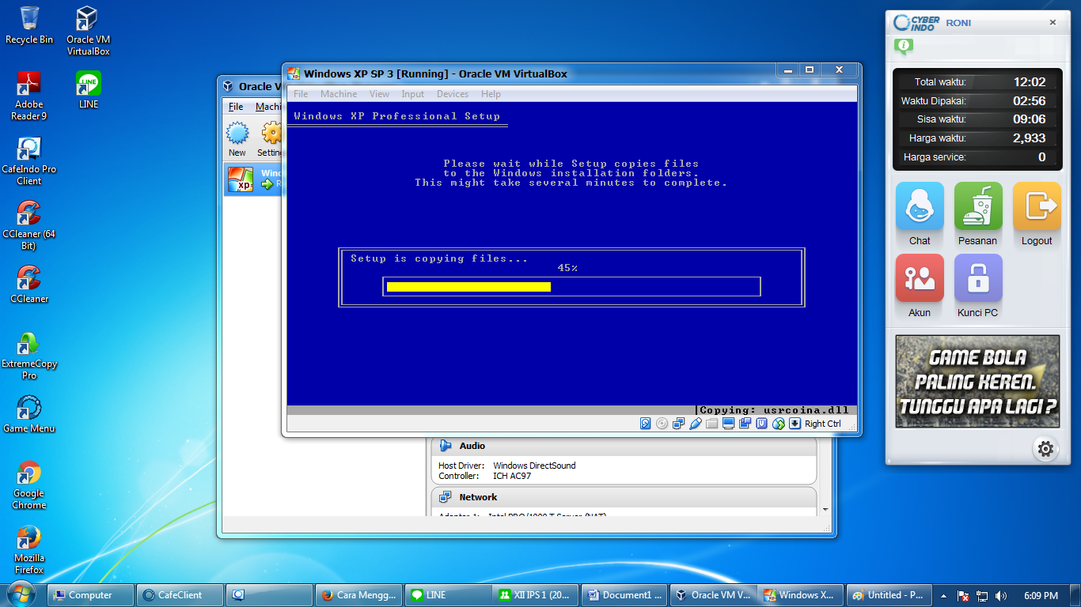The image size is (1081, 607).
Task: Click the yellow Setup copying progress bar
Action: [467, 286]
